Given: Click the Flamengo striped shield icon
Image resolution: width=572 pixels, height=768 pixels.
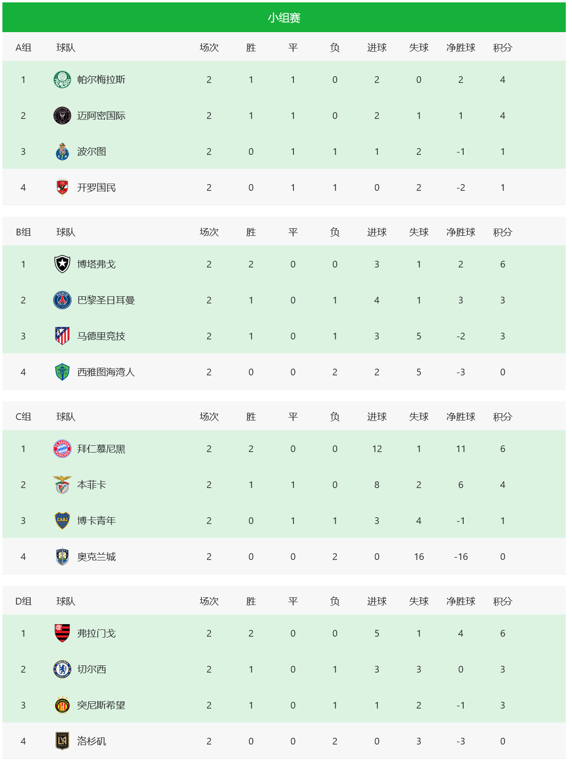Looking at the screenshot, I should [62, 633].
